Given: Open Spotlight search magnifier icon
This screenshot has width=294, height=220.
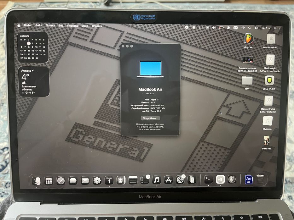Looking at the screenshot, I should coord(250,28).
